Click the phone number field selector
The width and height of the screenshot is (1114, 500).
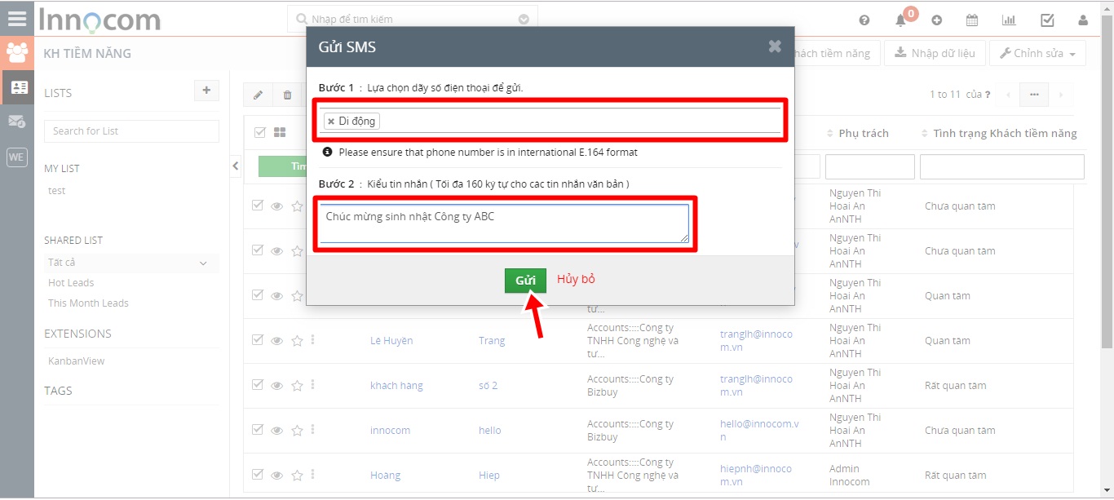pyautogui.click(x=550, y=121)
